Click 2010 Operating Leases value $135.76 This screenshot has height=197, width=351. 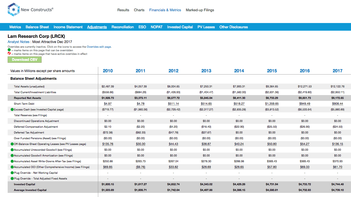point(108,144)
